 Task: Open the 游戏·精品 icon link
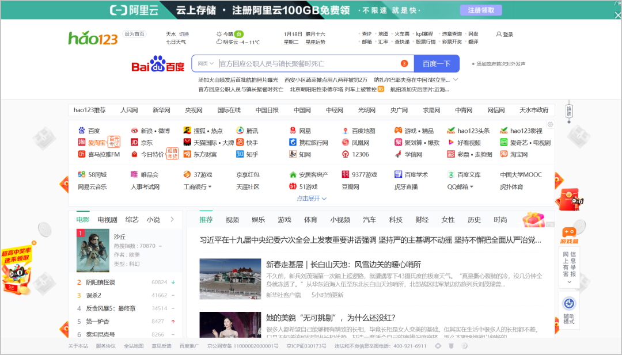pyautogui.click(x=399, y=131)
